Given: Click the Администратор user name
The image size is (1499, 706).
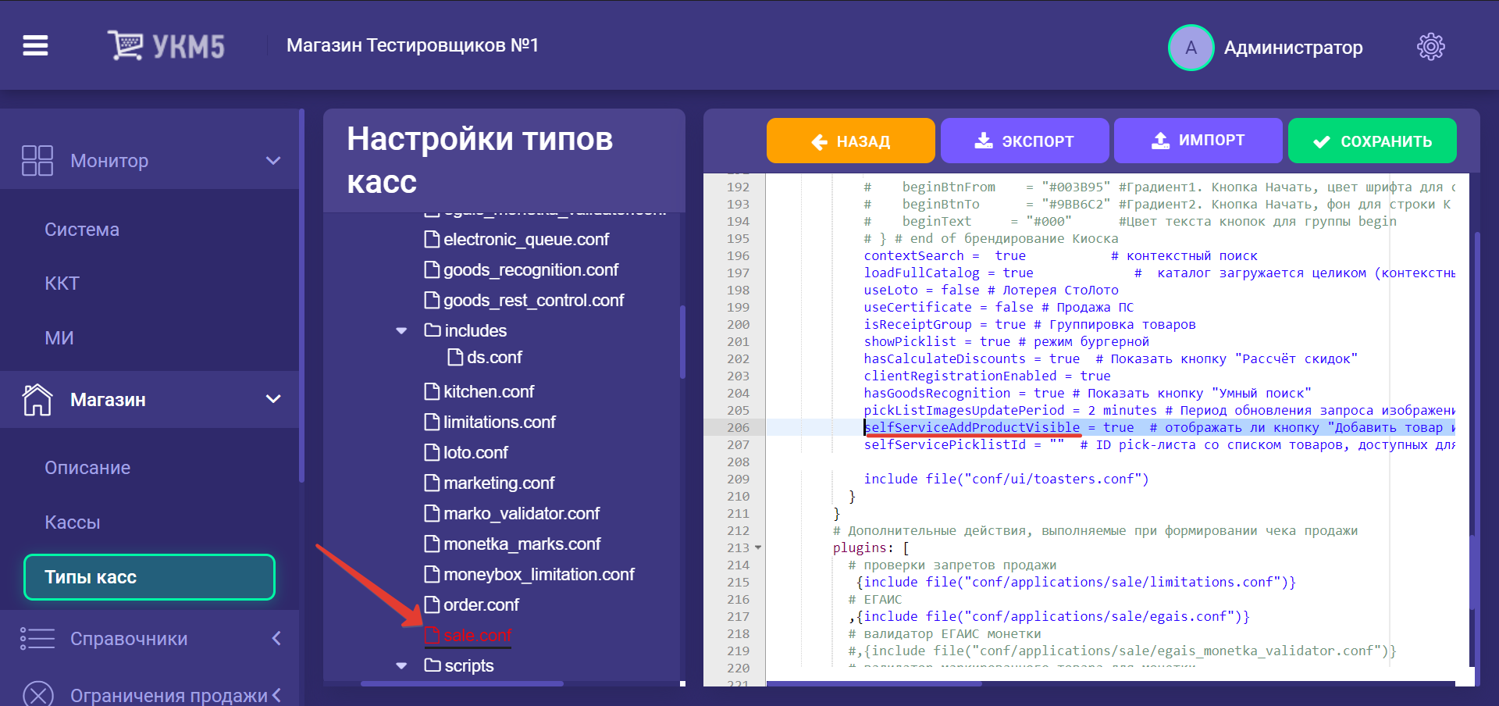Looking at the screenshot, I should pyautogui.click(x=1293, y=48).
